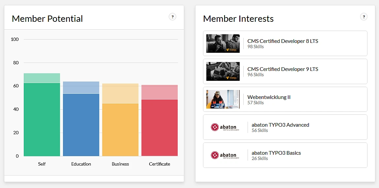Click the abaton logo for TYPO3 Basics
This screenshot has width=379, height=188.
point(225,155)
